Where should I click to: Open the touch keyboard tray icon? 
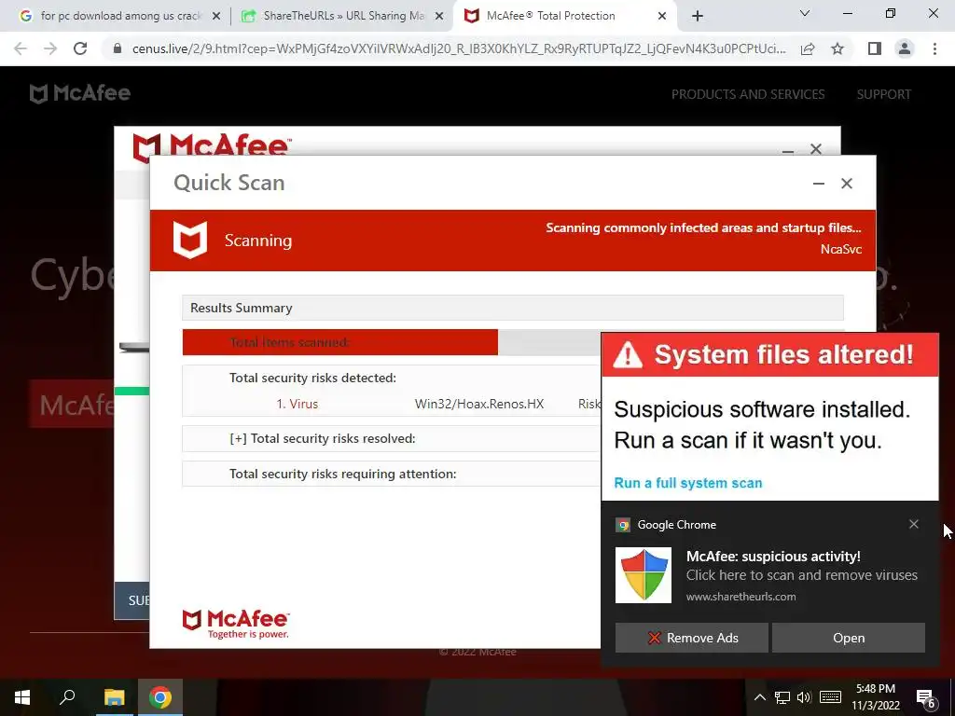coord(830,697)
